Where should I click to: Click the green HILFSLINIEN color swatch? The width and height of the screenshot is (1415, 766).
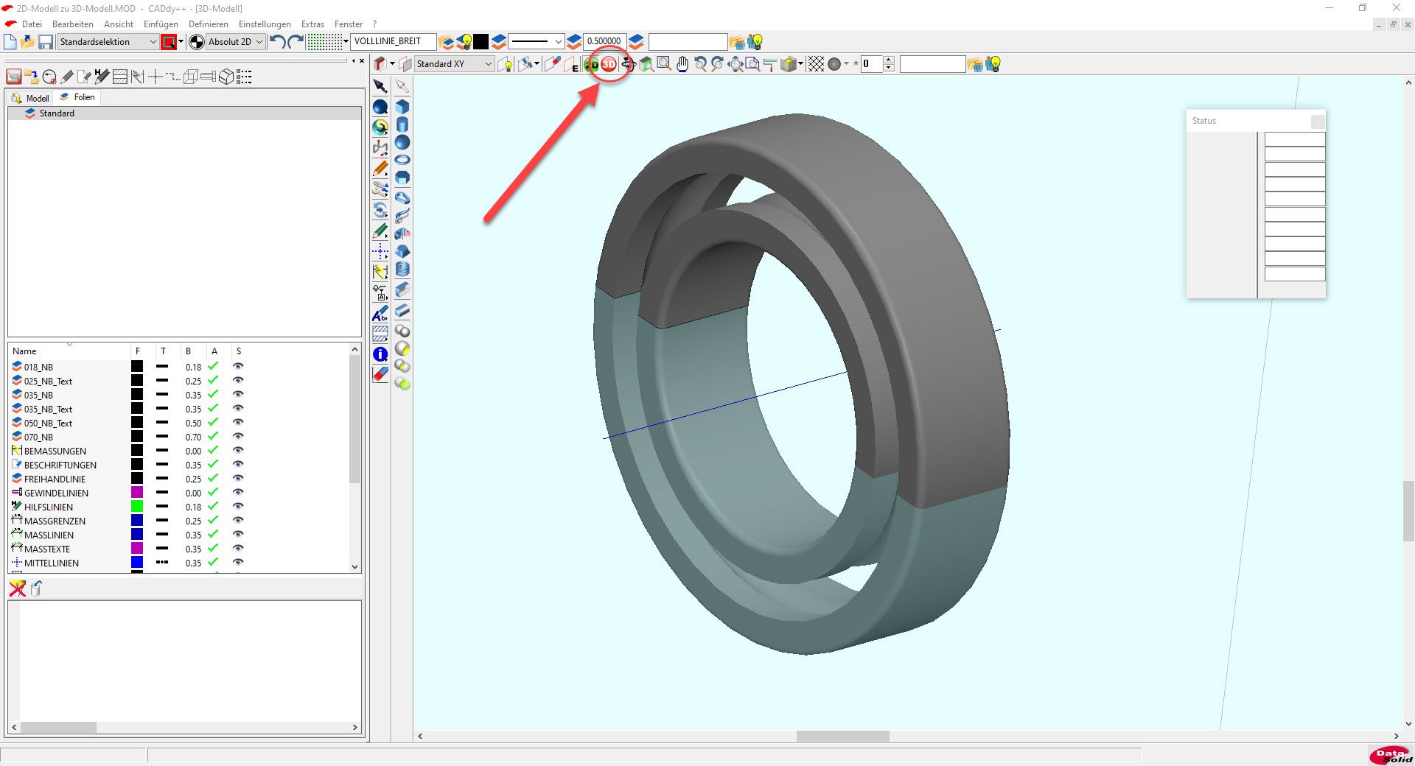click(x=137, y=507)
